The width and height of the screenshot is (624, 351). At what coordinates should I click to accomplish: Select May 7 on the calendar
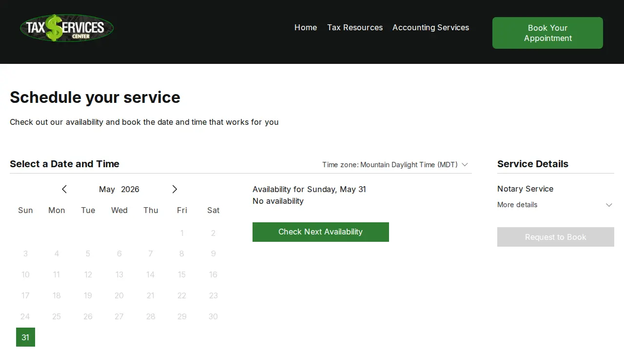tap(151, 253)
